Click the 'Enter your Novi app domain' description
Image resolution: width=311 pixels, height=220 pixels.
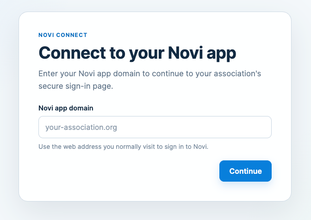150,80
